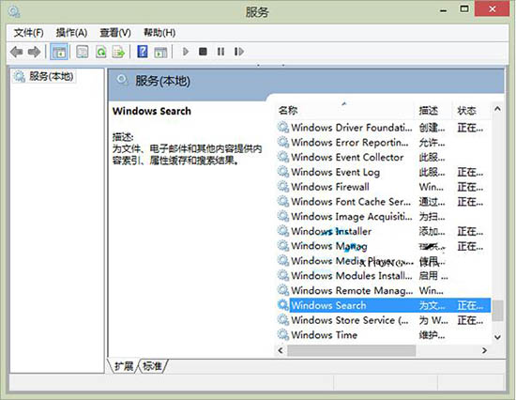Minimize the 服务 window
Image resolution: width=516 pixels, height=400 pixels.
click(444, 10)
